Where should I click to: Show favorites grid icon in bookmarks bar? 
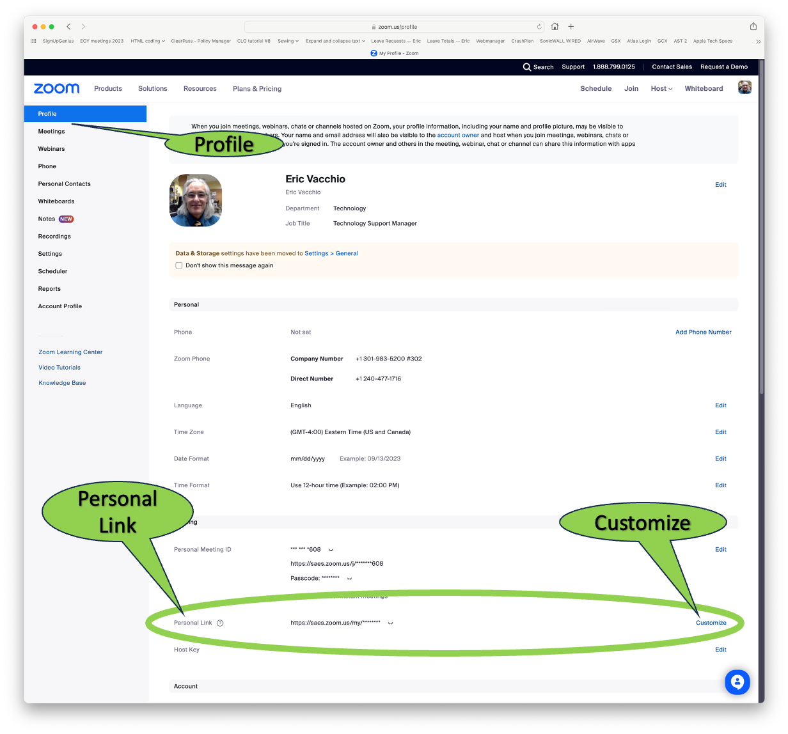(x=33, y=41)
